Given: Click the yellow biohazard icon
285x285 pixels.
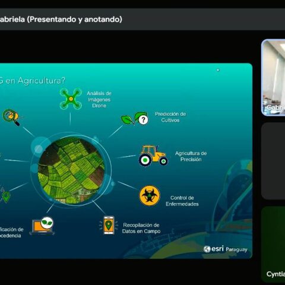Looking at the screenshot, I should [150, 195].
